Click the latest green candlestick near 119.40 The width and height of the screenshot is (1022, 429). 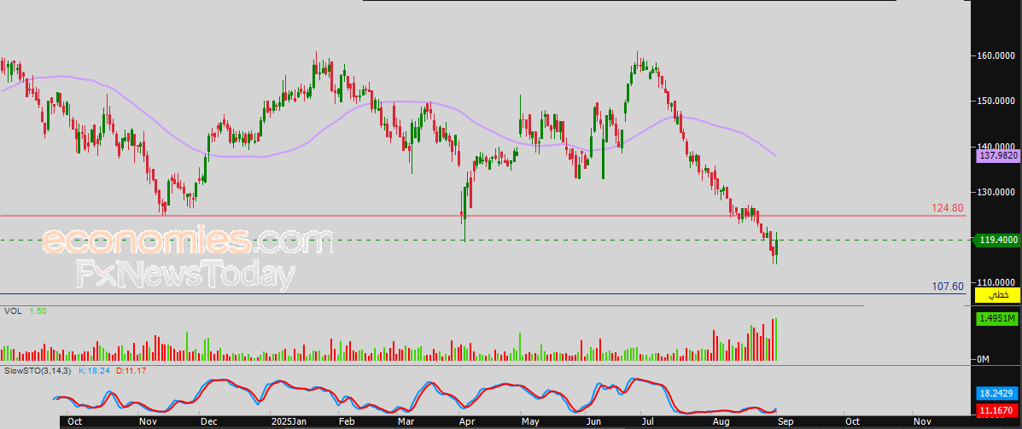tap(776, 246)
